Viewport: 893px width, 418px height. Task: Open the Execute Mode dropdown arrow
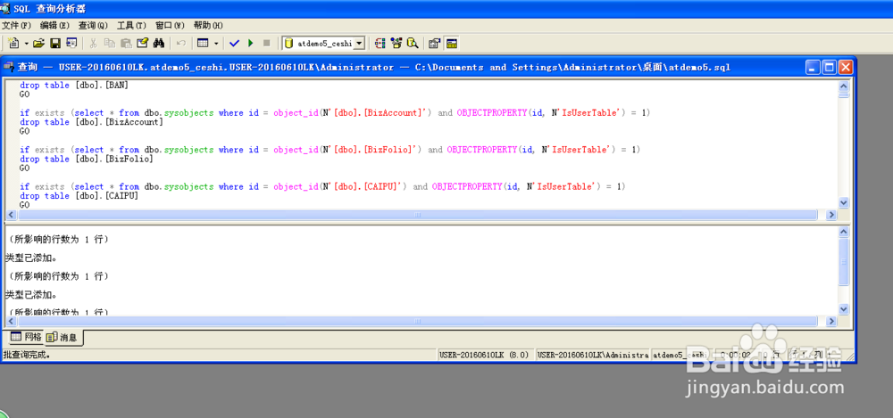click(216, 43)
